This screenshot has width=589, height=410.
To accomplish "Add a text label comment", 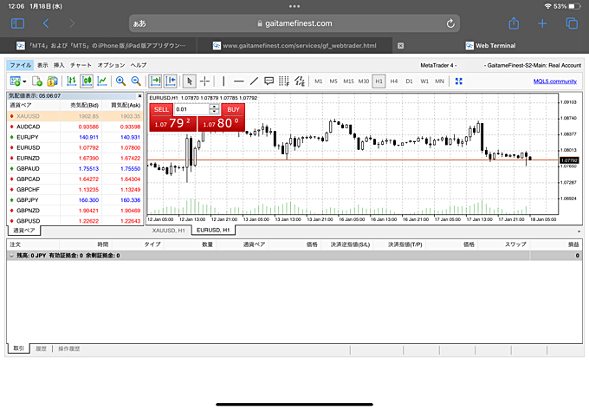I will 269,81.
